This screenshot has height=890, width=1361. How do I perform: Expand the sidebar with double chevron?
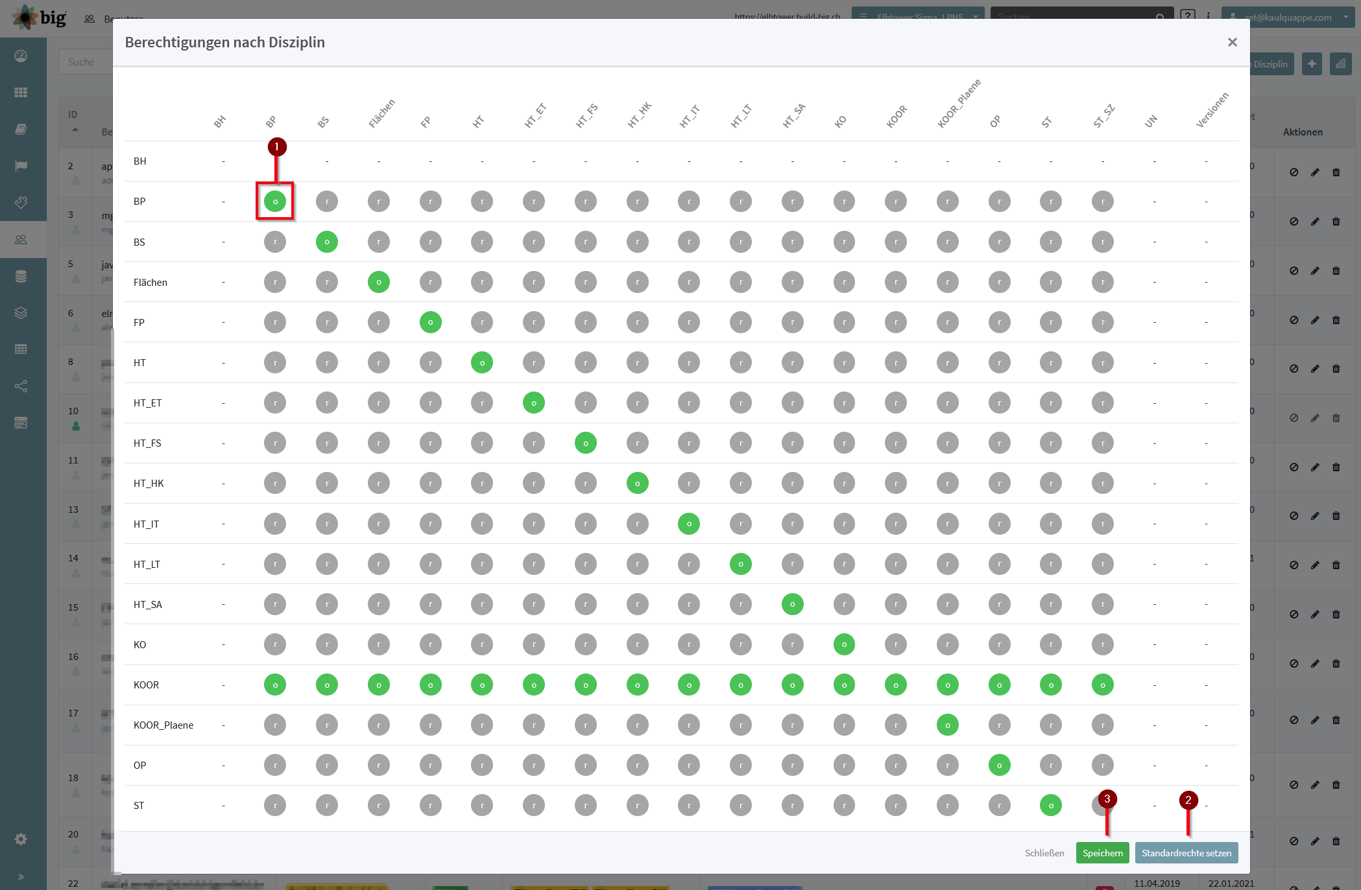[21, 877]
